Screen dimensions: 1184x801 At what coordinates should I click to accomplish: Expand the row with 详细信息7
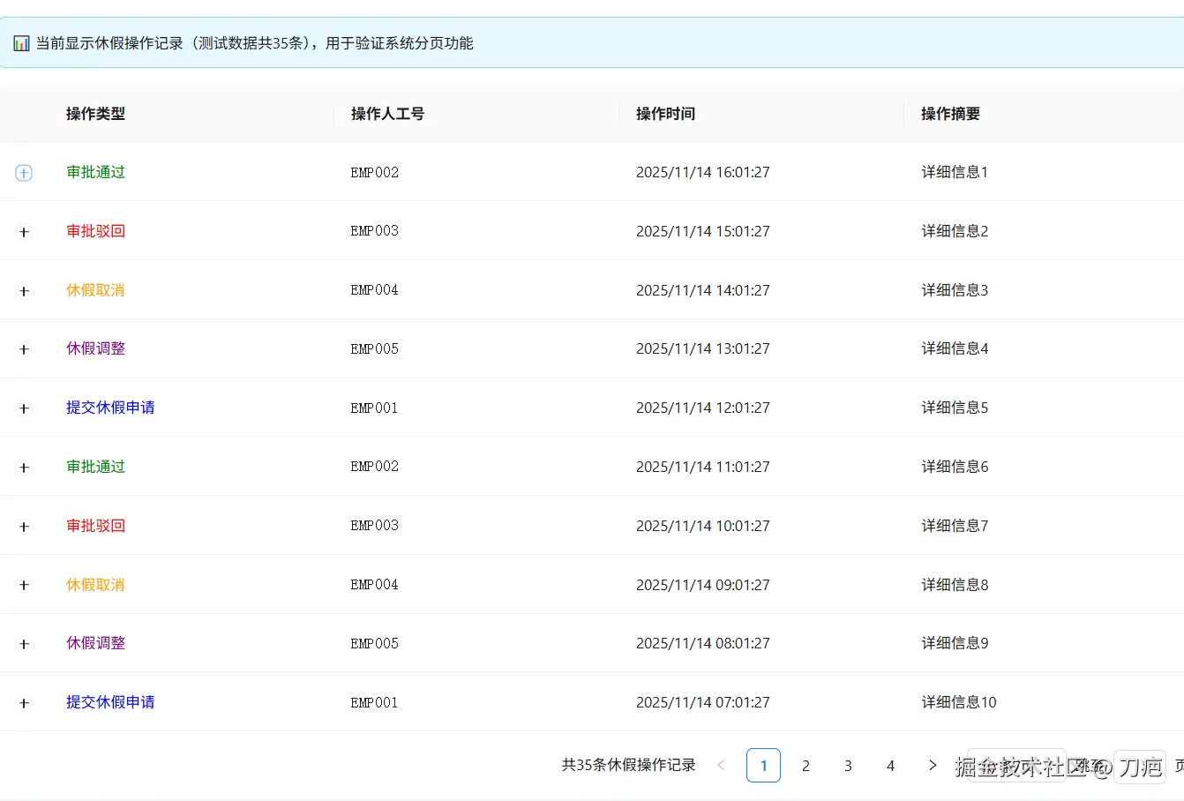(x=24, y=527)
